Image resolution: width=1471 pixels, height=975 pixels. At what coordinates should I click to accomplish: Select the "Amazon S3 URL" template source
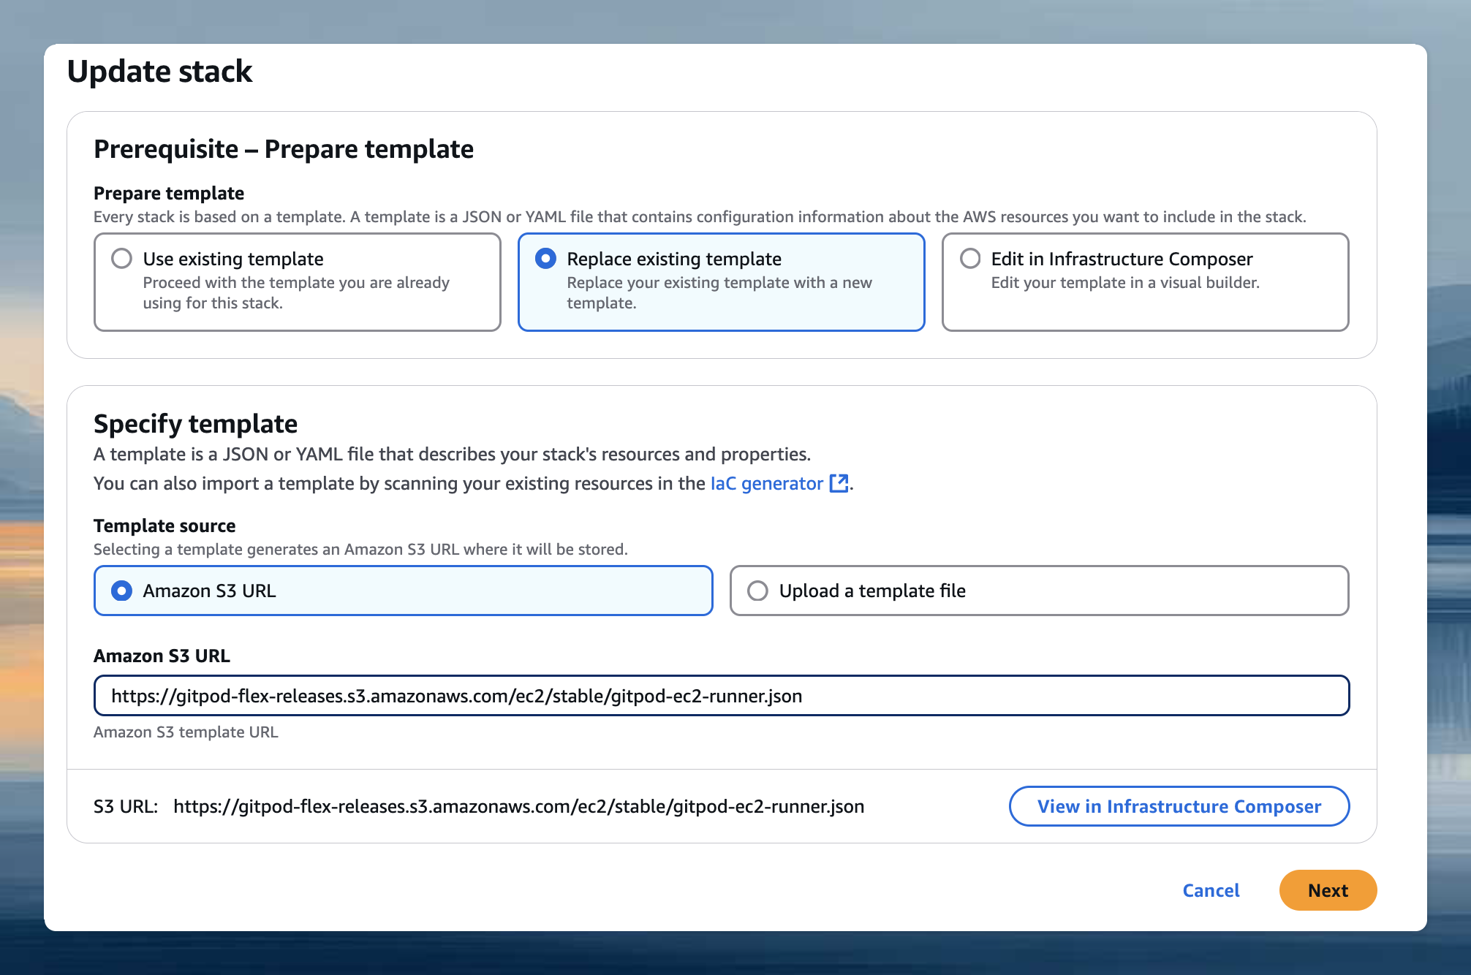click(x=122, y=590)
